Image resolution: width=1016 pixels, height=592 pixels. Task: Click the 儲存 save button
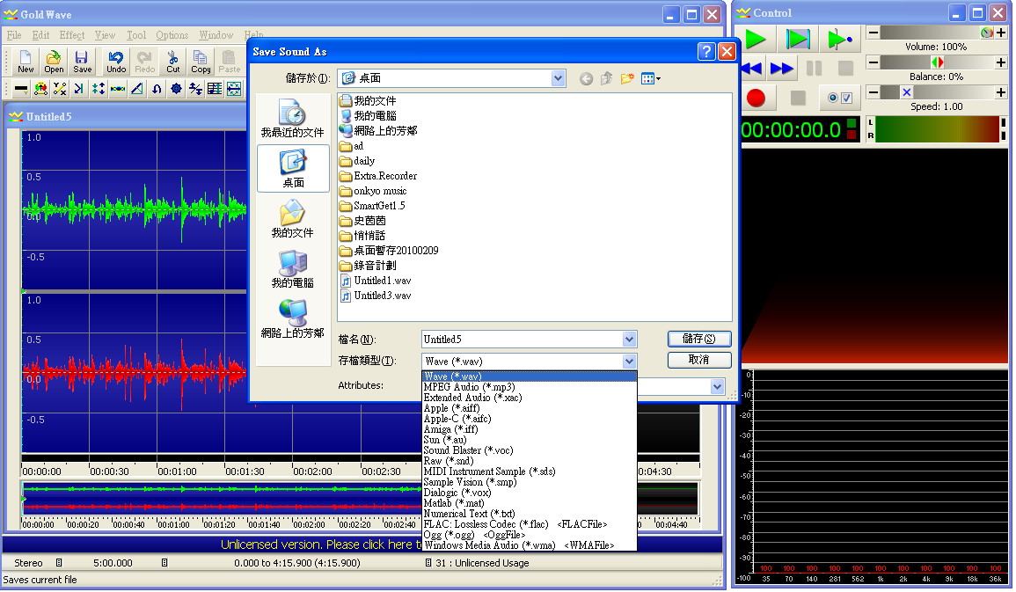tap(699, 339)
